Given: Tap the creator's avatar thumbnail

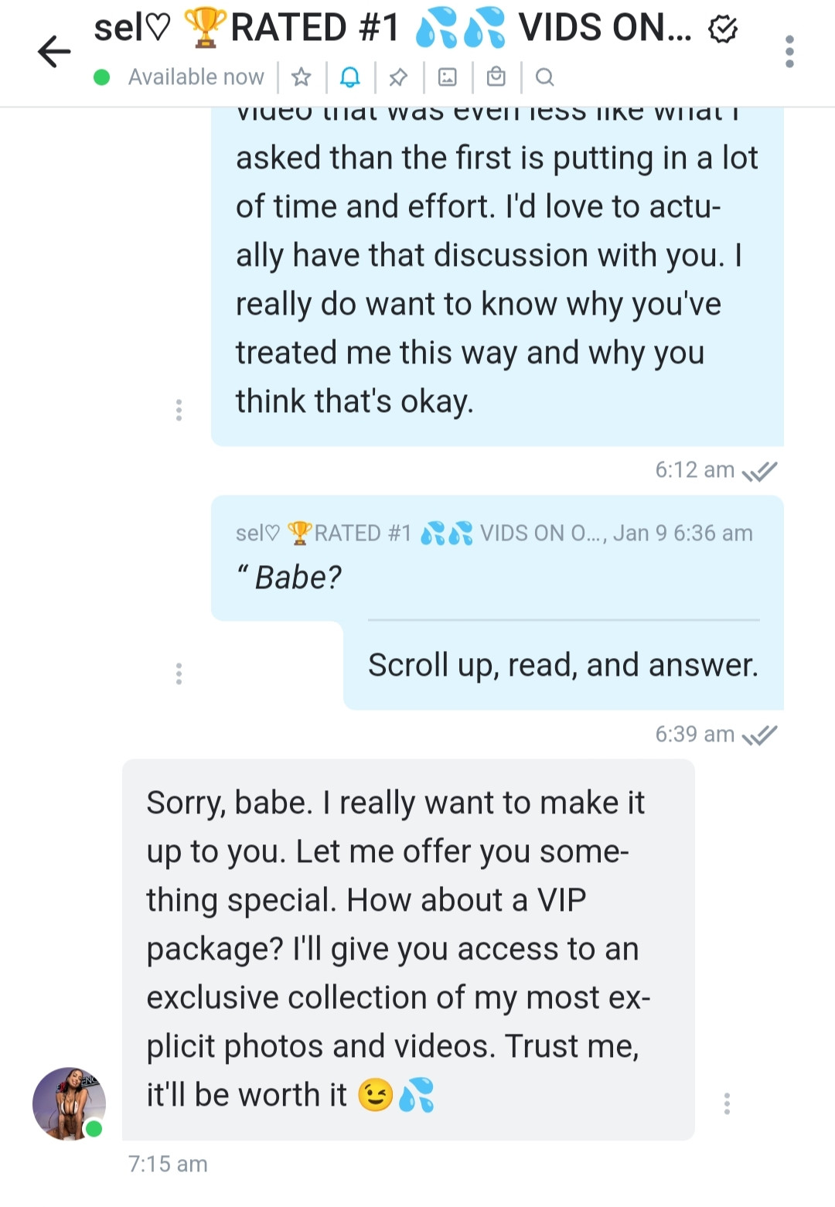Looking at the screenshot, I should 68,1103.
